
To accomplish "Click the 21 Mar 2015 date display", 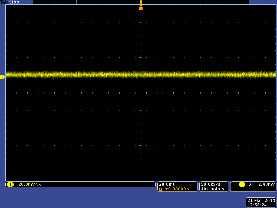I will pos(261,201).
